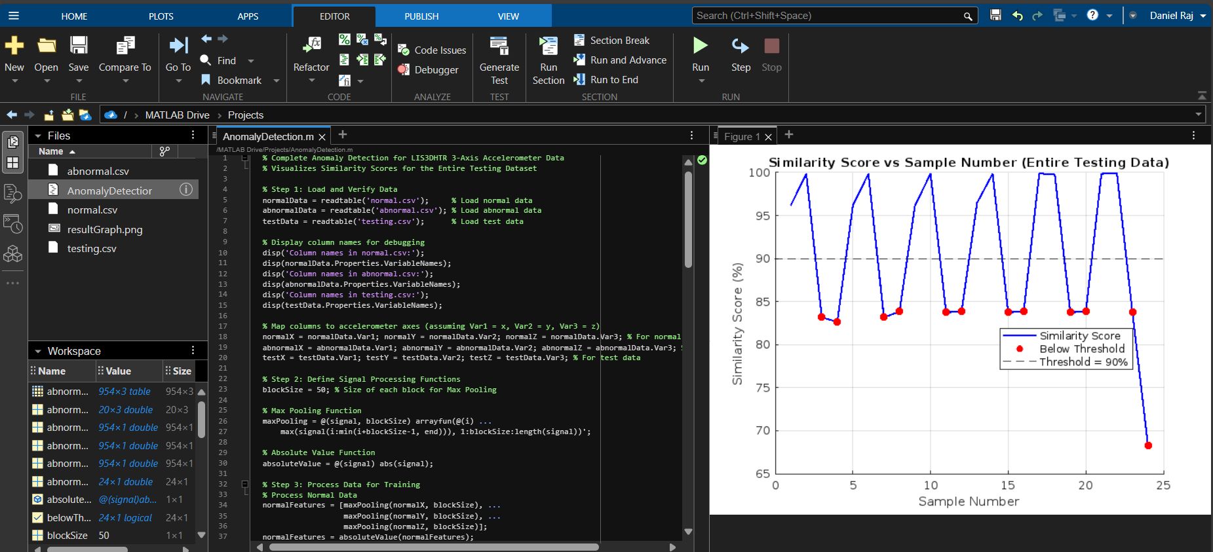Image resolution: width=1213 pixels, height=552 pixels.
Task: Expand the Find dropdown arrow
Action: point(250,61)
